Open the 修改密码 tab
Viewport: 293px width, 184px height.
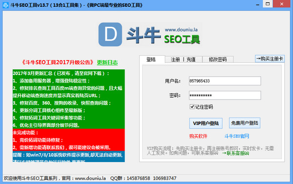coord(218,60)
